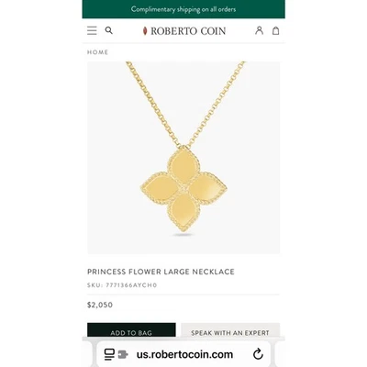Reload the page with refresh icon
This screenshot has width=367, height=367.
(259, 354)
